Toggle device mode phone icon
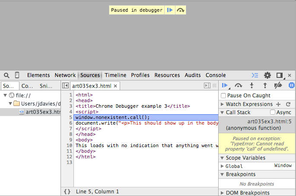Viewport: 296px width, 196px height. point(17,75)
